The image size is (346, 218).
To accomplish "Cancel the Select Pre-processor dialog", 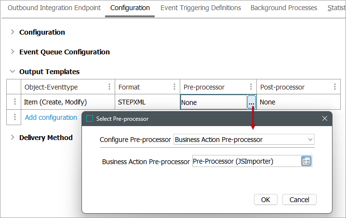I will pyautogui.click(x=299, y=199).
